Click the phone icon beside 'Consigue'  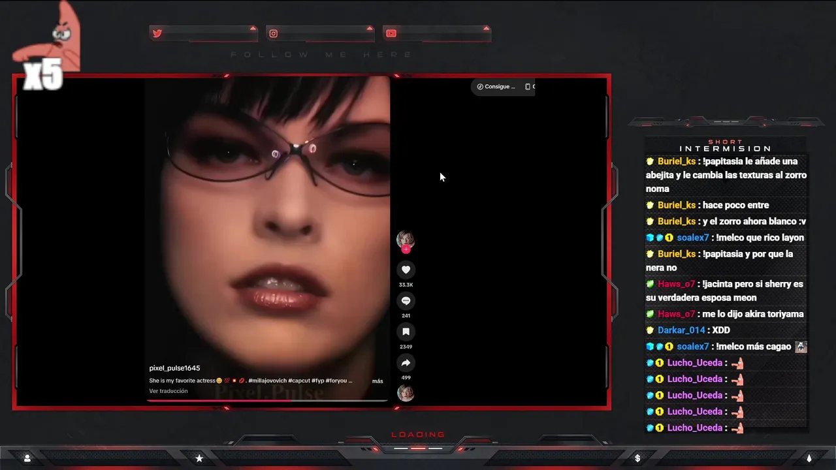point(528,86)
